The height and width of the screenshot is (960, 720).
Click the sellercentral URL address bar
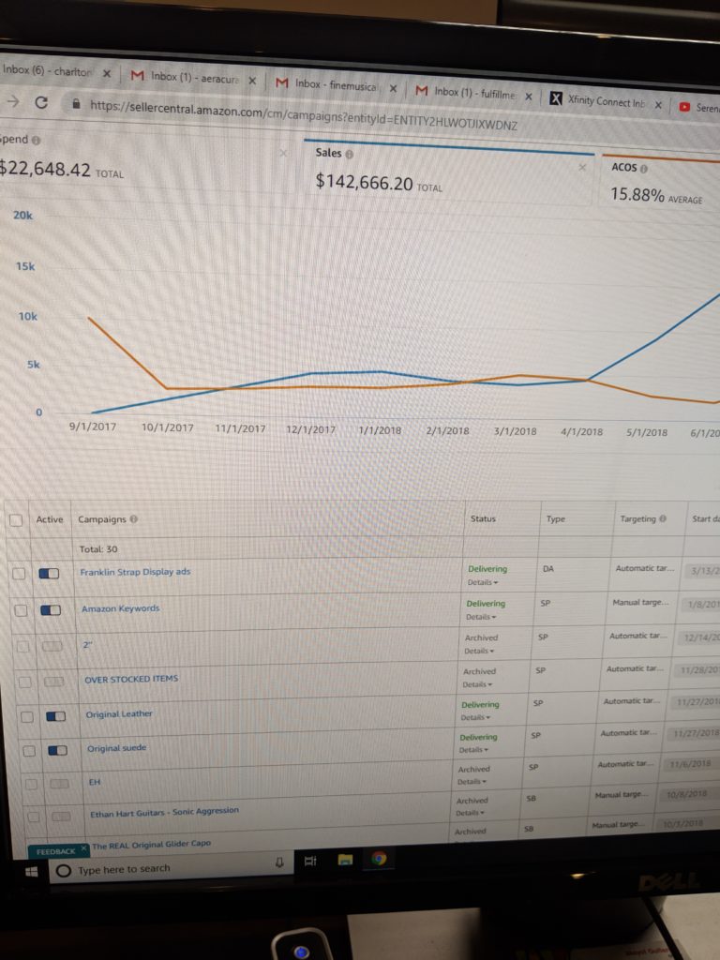[303, 115]
